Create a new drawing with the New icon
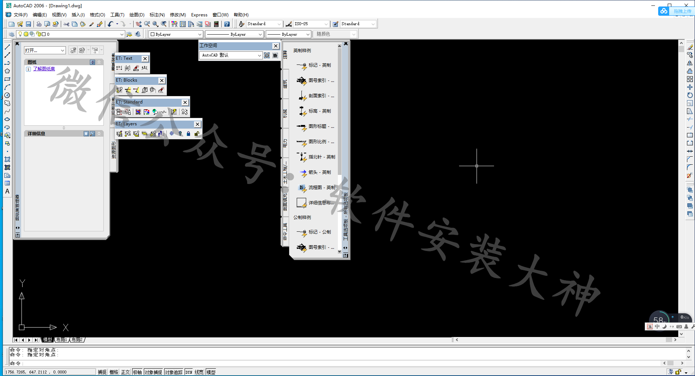Screen dimensions: 695x376 (x=12, y=24)
